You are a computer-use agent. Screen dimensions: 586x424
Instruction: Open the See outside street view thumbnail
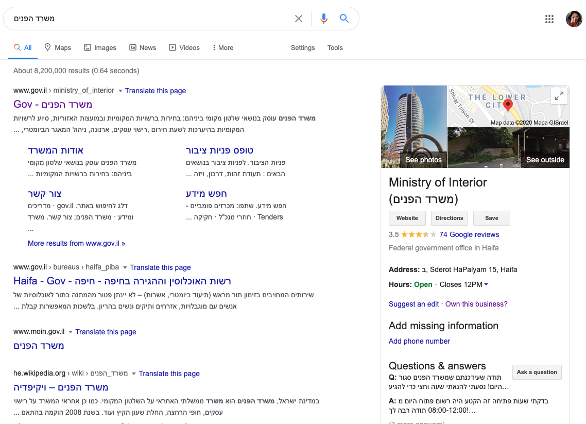pyautogui.click(x=509, y=148)
